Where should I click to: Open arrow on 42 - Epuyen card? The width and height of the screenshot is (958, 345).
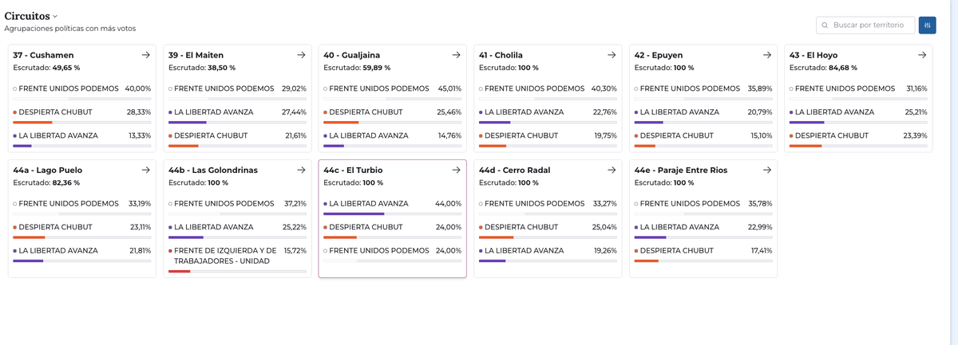tap(767, 55)
